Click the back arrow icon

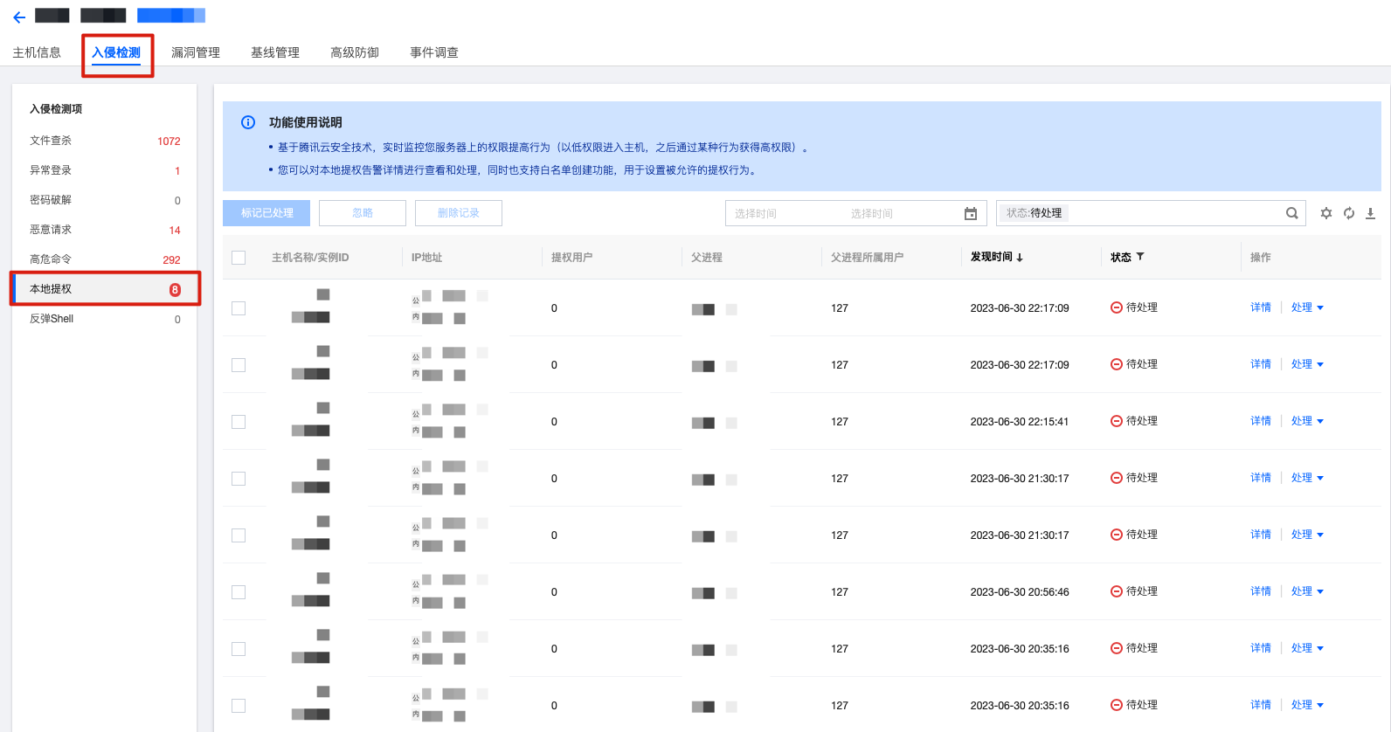[x=19, y=17]
